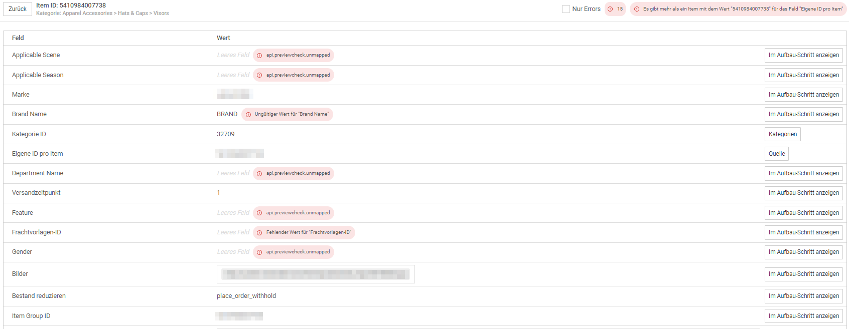Screen dimensions: 849x329
Task: Click the Marke field label
Action: 21,95
